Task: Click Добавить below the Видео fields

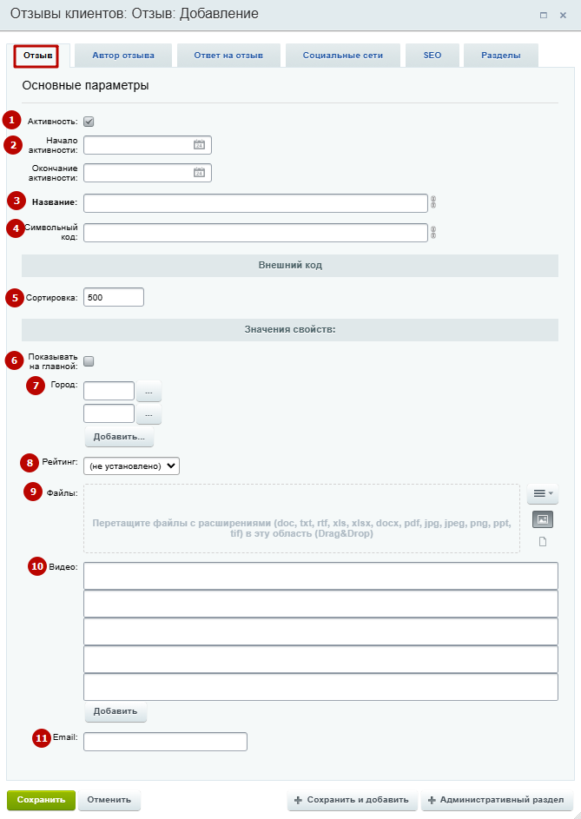Action: click(x=116, y=711)
